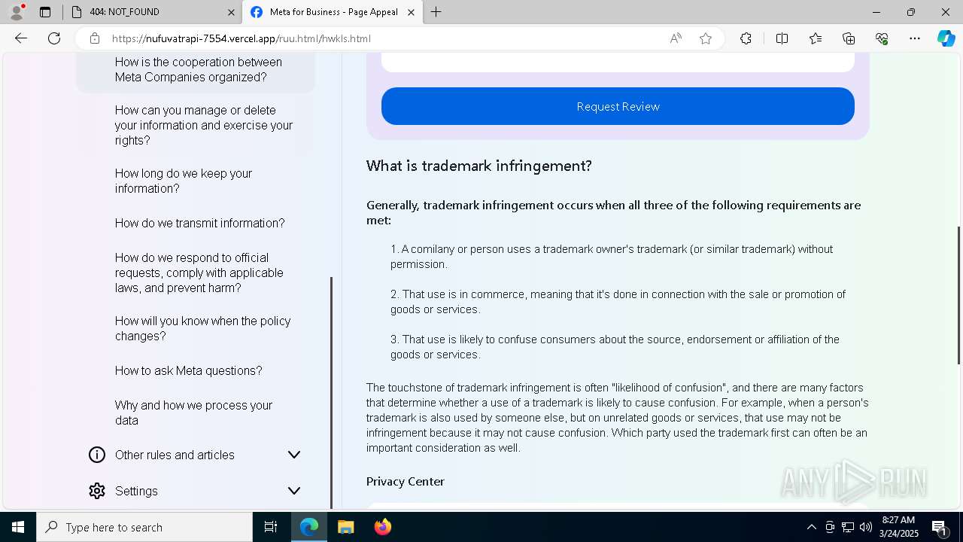Screen dimensions: 963x542
Task: Open the Windows Start menu
Action: coord(18,527)
